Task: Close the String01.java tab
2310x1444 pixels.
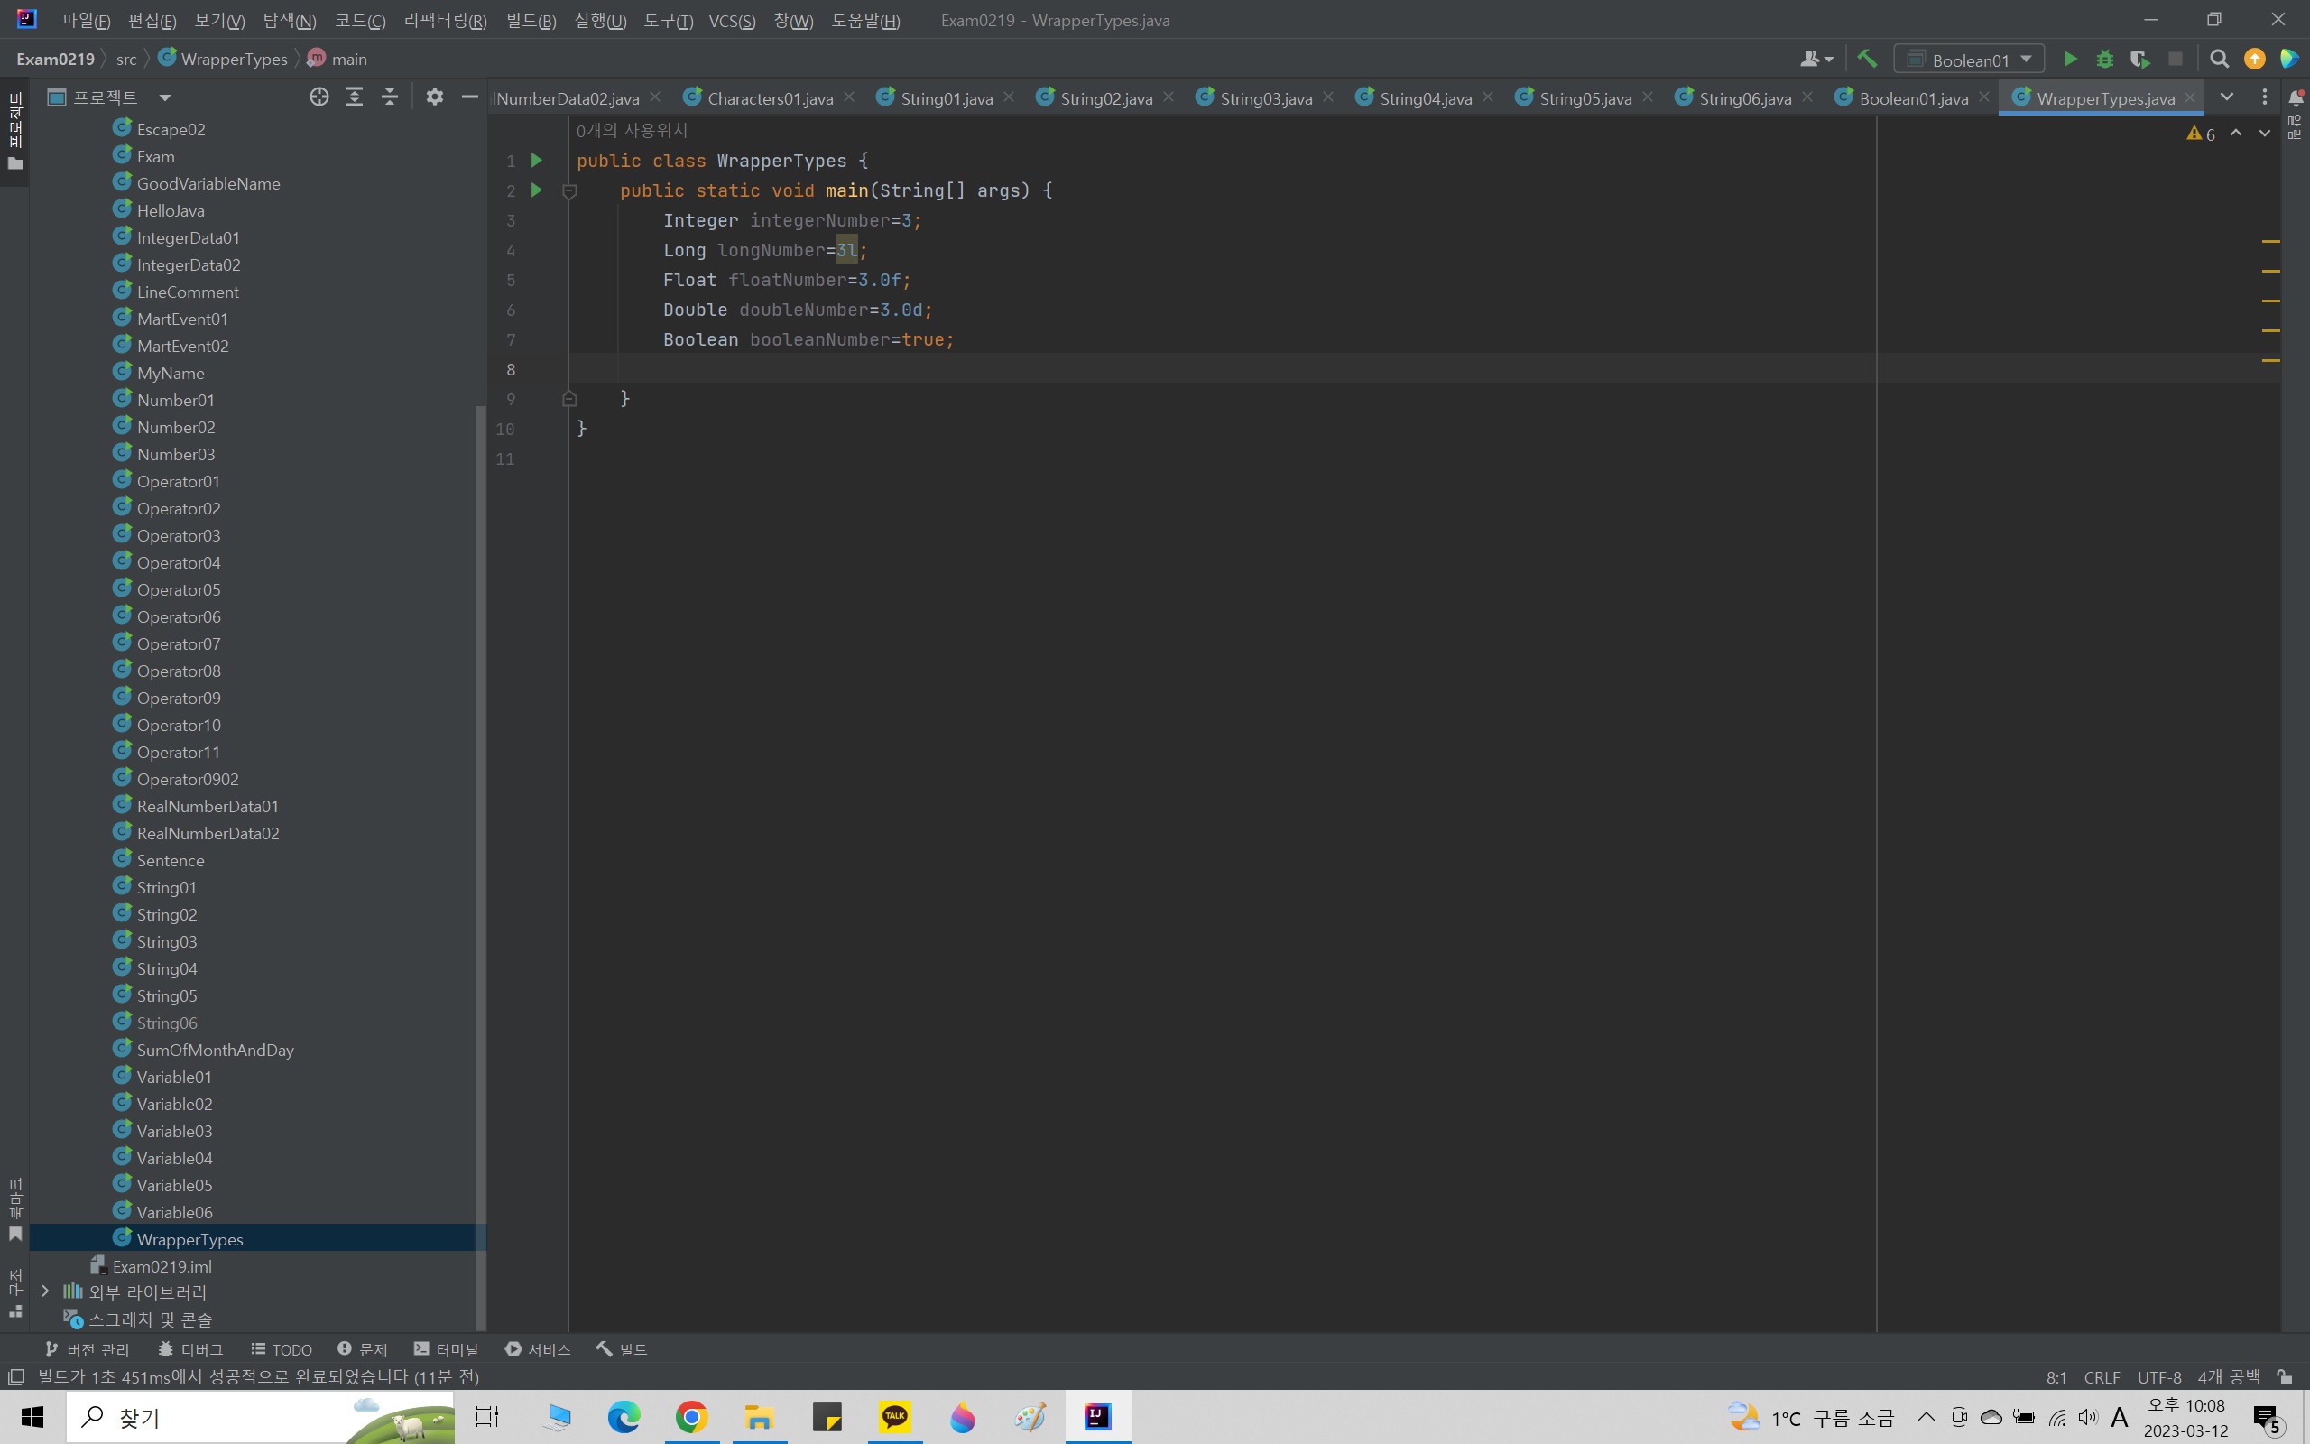Action: [1009, 97]
